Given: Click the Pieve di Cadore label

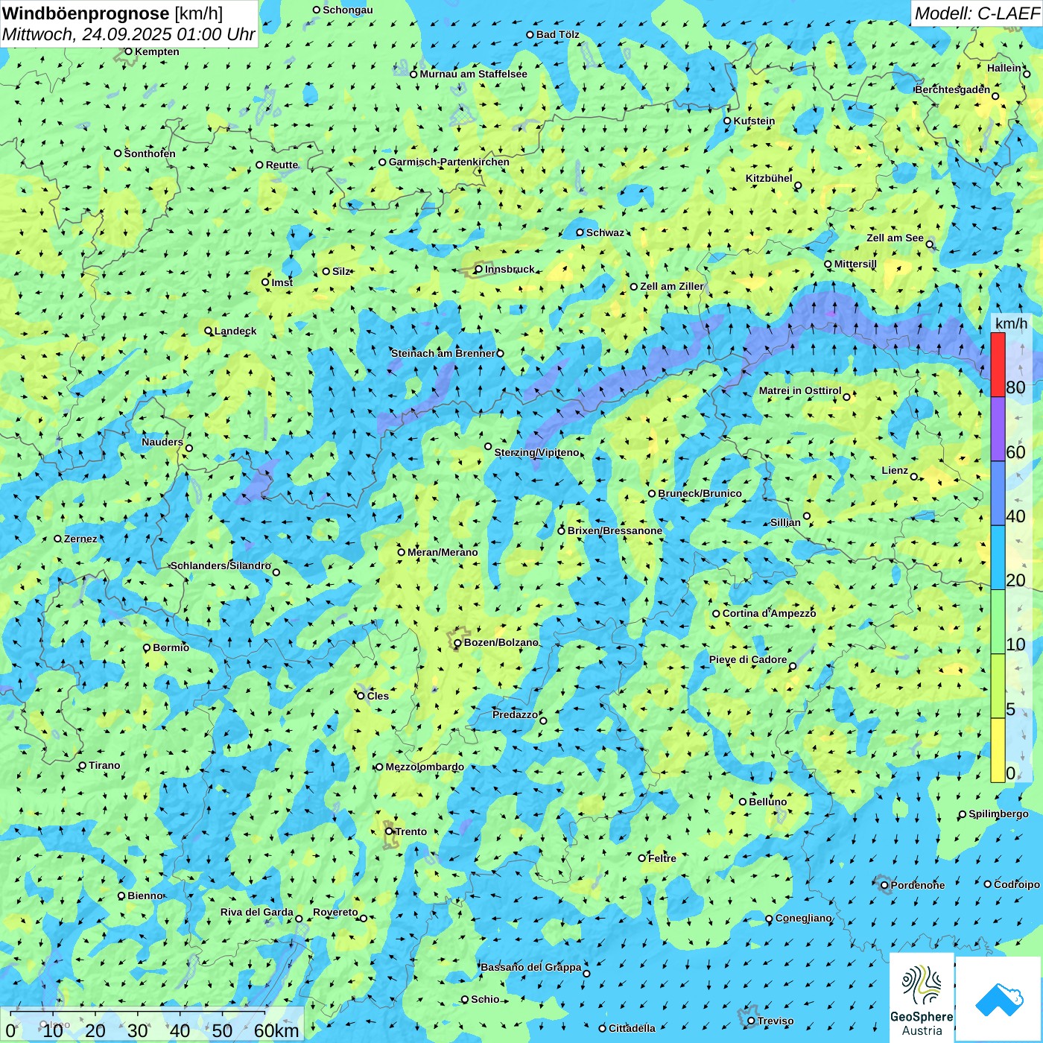Looking at the screenshot, I should coord(748,659).
